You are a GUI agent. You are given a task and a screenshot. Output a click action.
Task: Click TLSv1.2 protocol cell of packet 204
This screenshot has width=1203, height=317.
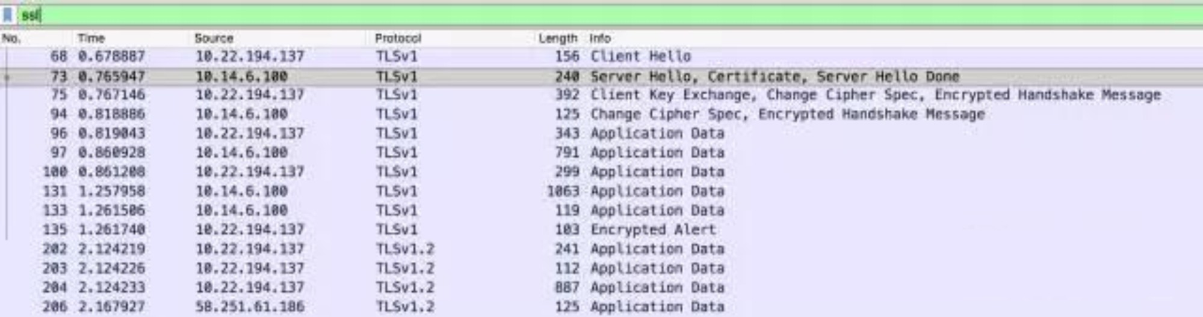click(x=405, y=287)
